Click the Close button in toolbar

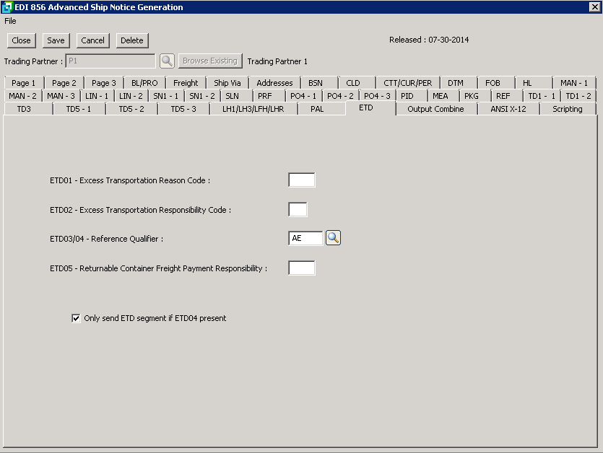pyautogui.click(x=21, y=40)
